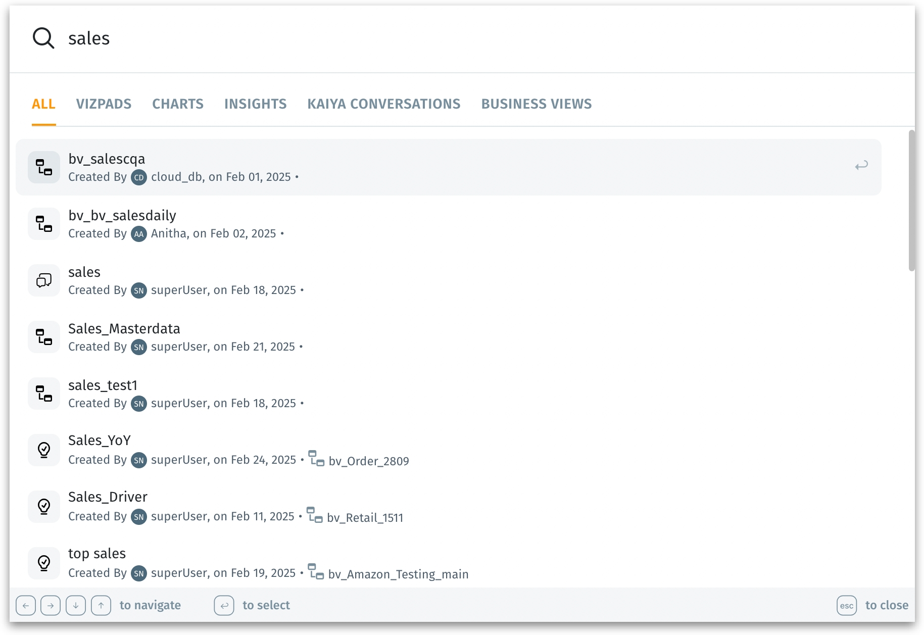Click the Sales_Driver insight lightbulb icon

(x=44, y=506)
